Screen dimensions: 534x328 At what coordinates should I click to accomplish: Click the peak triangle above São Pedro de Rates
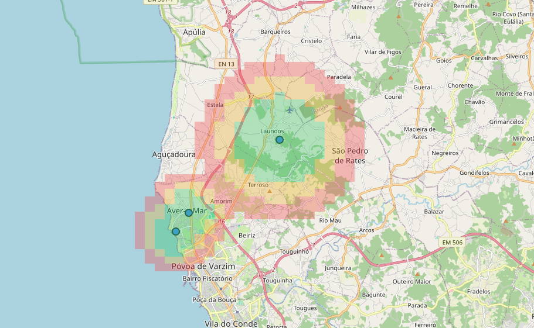[x=339, y=108]
